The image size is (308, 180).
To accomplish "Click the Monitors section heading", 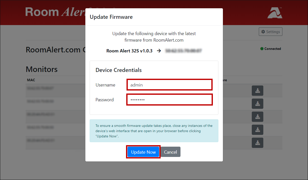I will pyautogui.click(x=42, y=69).
